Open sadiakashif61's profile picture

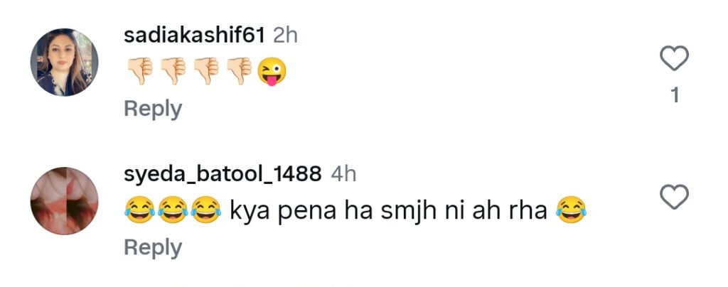[64, 62]
